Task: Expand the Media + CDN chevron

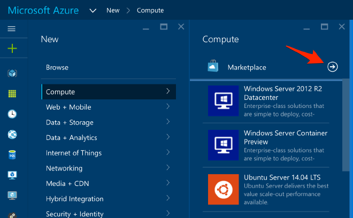Action: (168, 183)
